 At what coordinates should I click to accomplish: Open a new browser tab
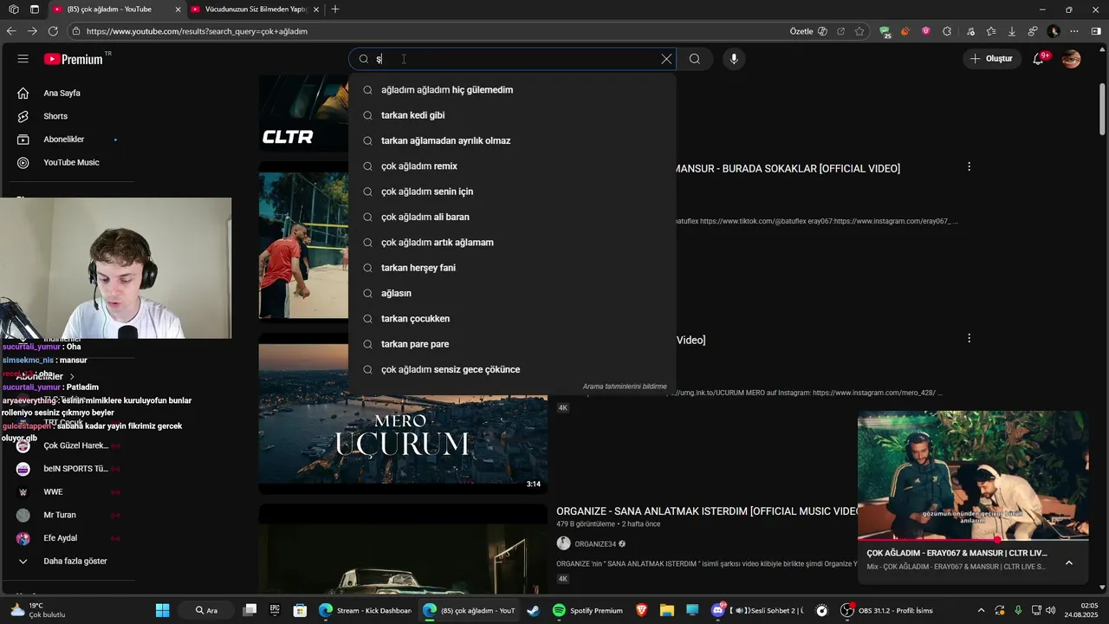coord(335,10)
